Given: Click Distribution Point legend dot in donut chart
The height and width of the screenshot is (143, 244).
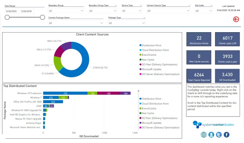Looking at the screenshot, I should click(140, 45).
